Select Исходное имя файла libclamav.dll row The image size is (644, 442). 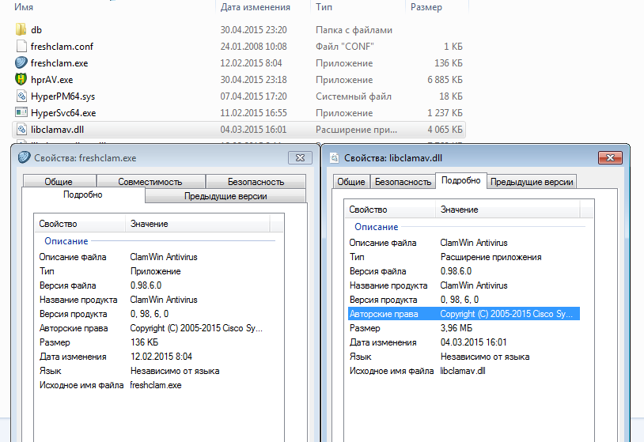[464, 371]
